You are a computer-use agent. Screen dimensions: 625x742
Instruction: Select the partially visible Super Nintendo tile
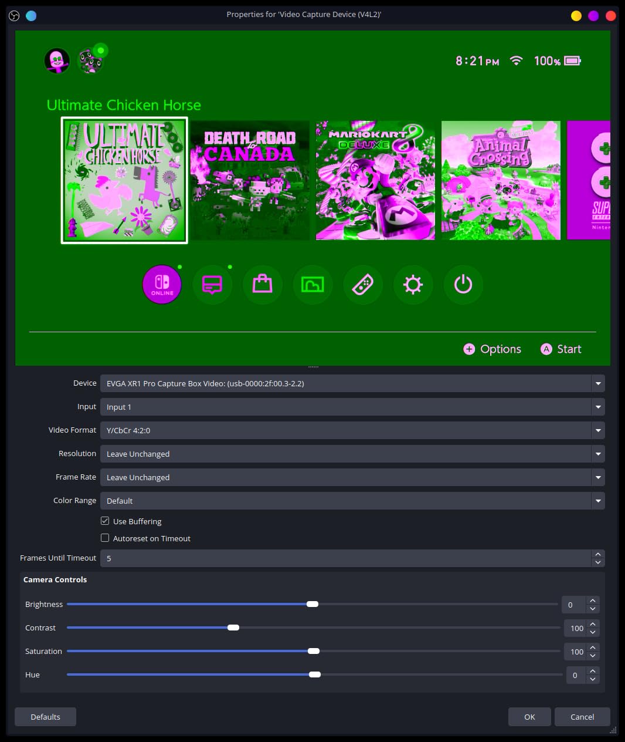(x=589, y=180)
